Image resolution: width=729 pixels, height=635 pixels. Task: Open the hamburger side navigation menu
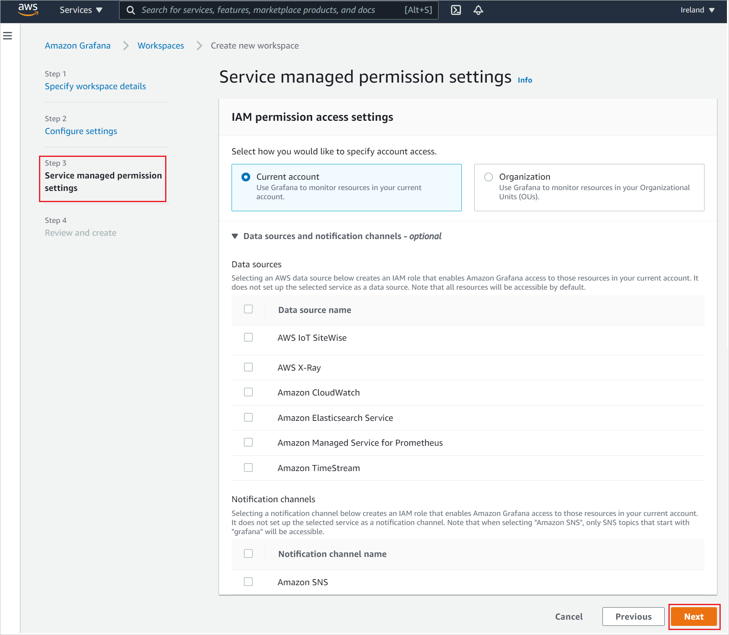[x=7, y=36]
